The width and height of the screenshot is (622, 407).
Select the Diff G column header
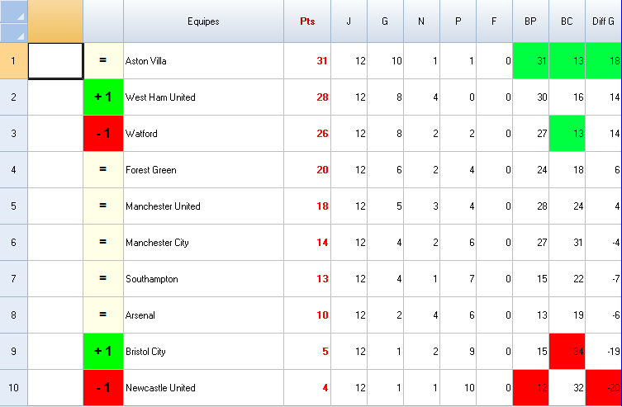[x=604, y=21]
